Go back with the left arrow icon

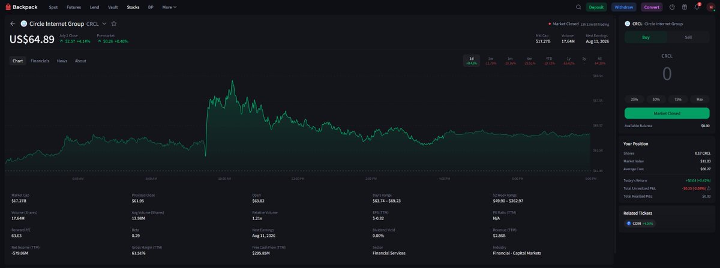pyautogui.click(x=13, y=24)
